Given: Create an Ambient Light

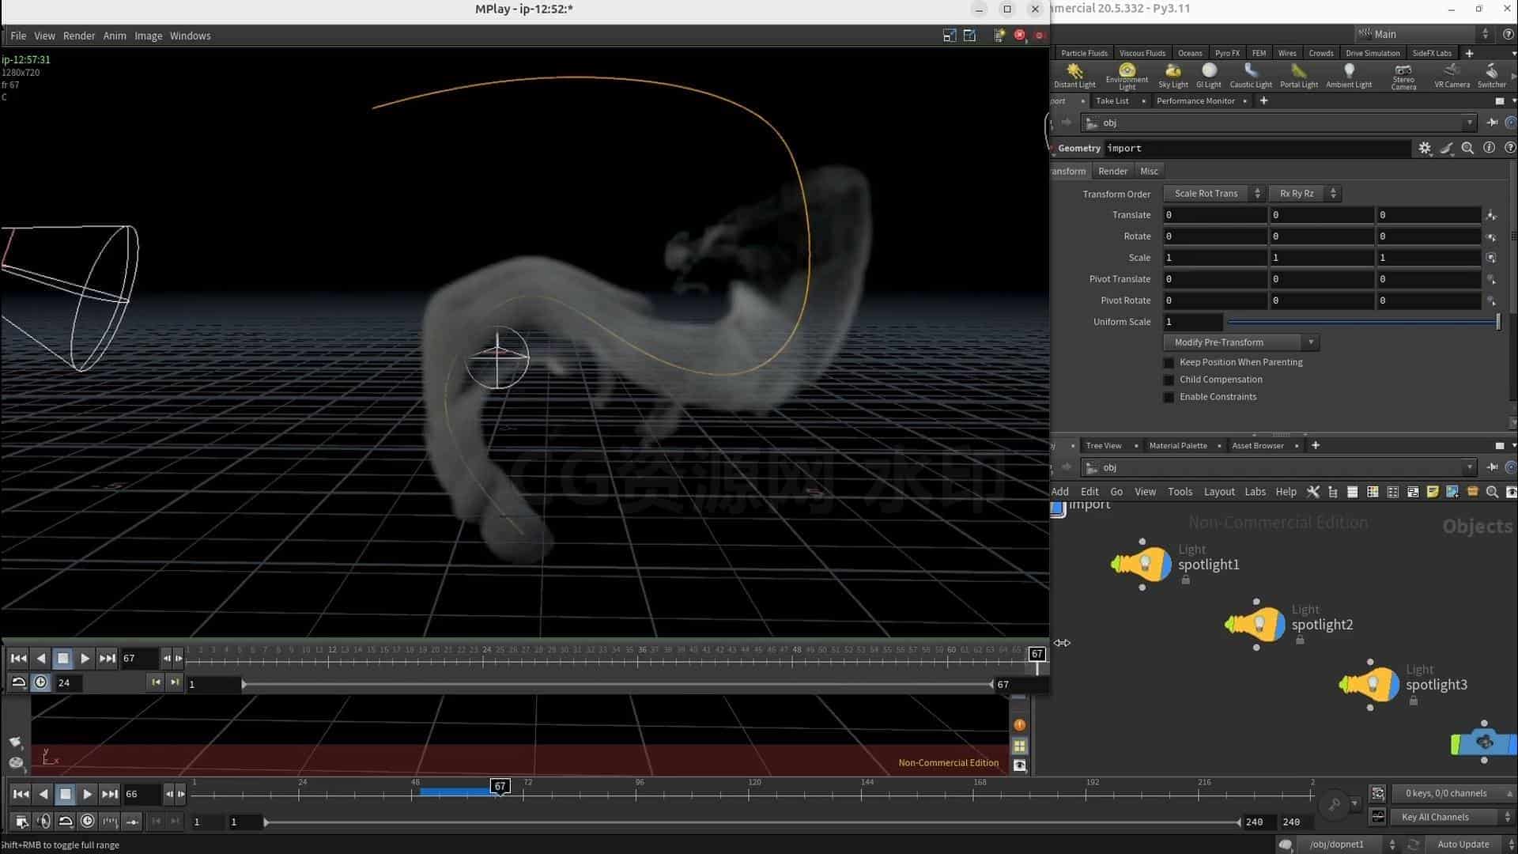Looking at the screenshot, I should click(x=1349, y=75).
